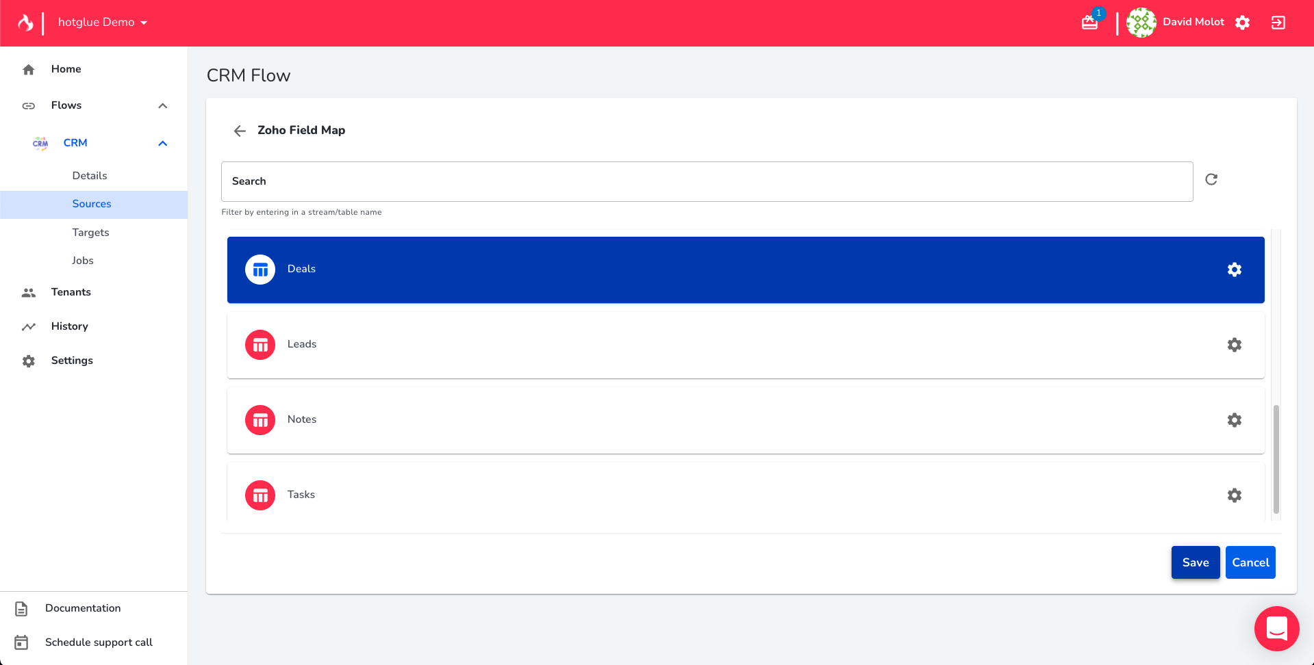Click the History chart icon
The width and height of the screenshot is (1314, 665).
tap(29, 326)
